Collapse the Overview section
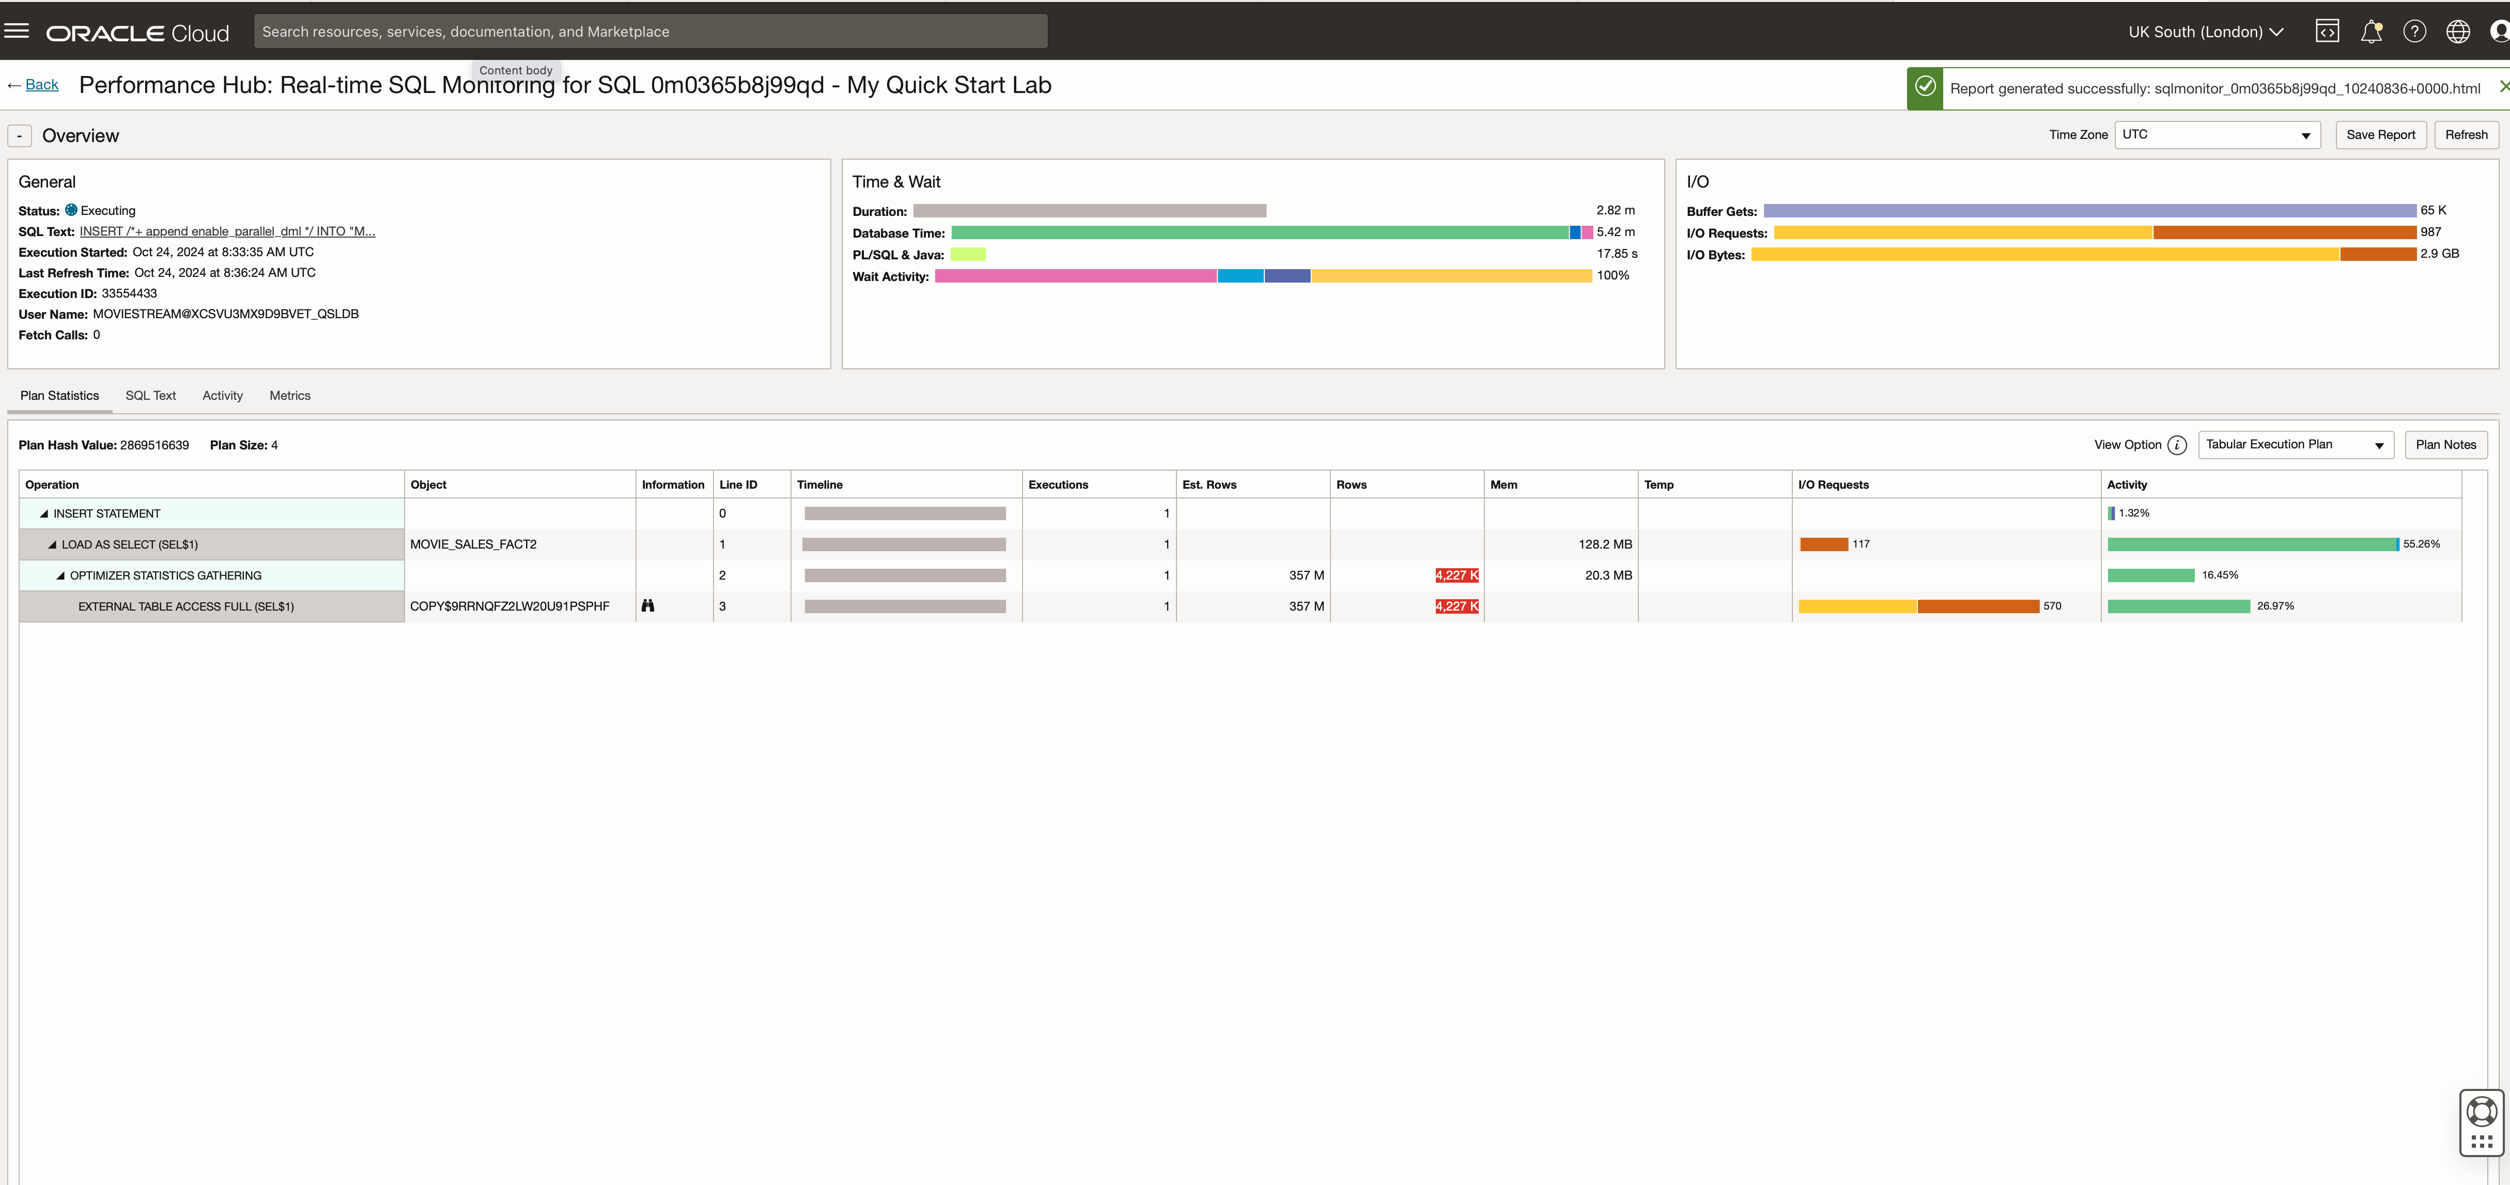2510x1185 pixels. 20,136
